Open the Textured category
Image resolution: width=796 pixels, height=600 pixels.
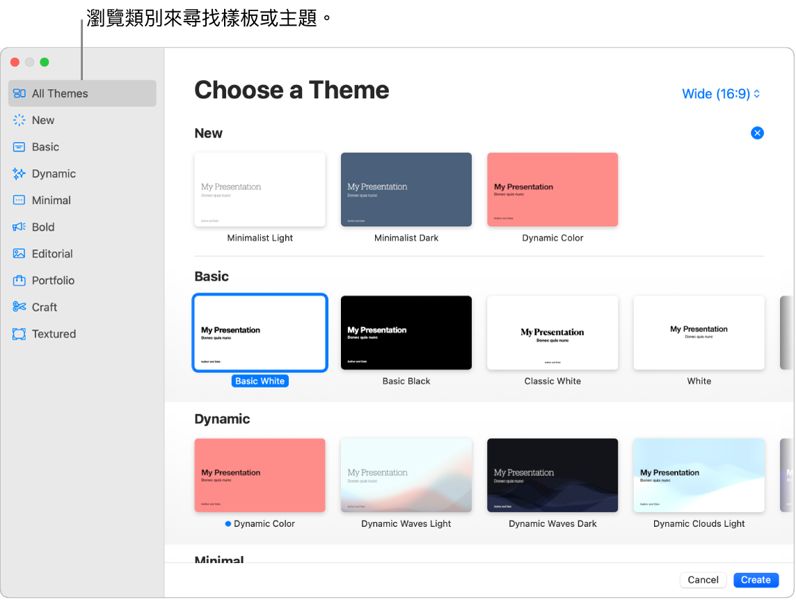pyautogui.click(x=54, y=333)
